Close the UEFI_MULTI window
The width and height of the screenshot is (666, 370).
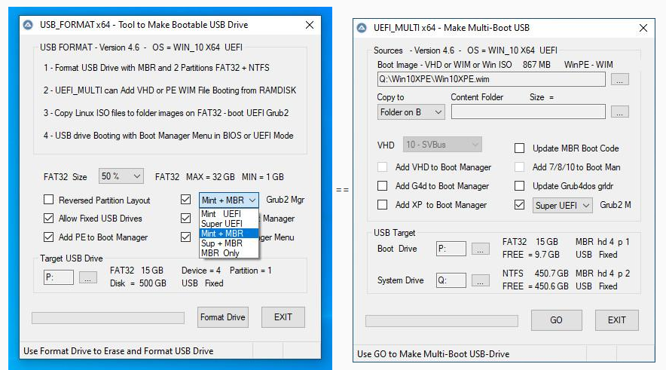pyautogui.click(x=642, y=28)
